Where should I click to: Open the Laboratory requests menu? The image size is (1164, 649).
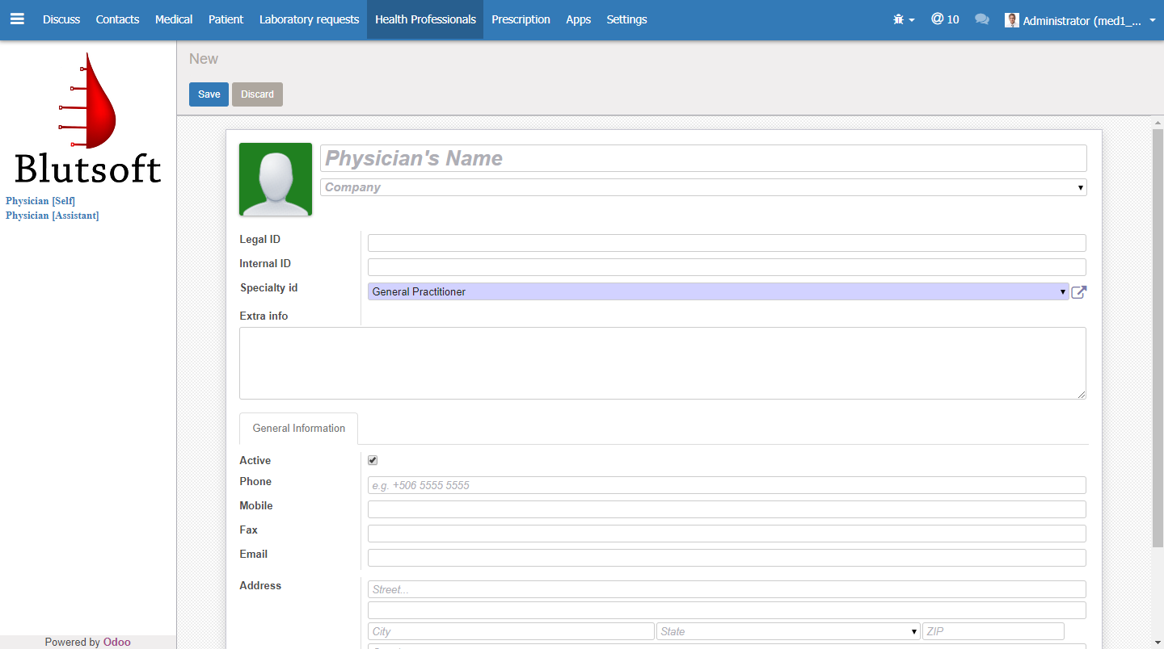(x=309, y=19)
